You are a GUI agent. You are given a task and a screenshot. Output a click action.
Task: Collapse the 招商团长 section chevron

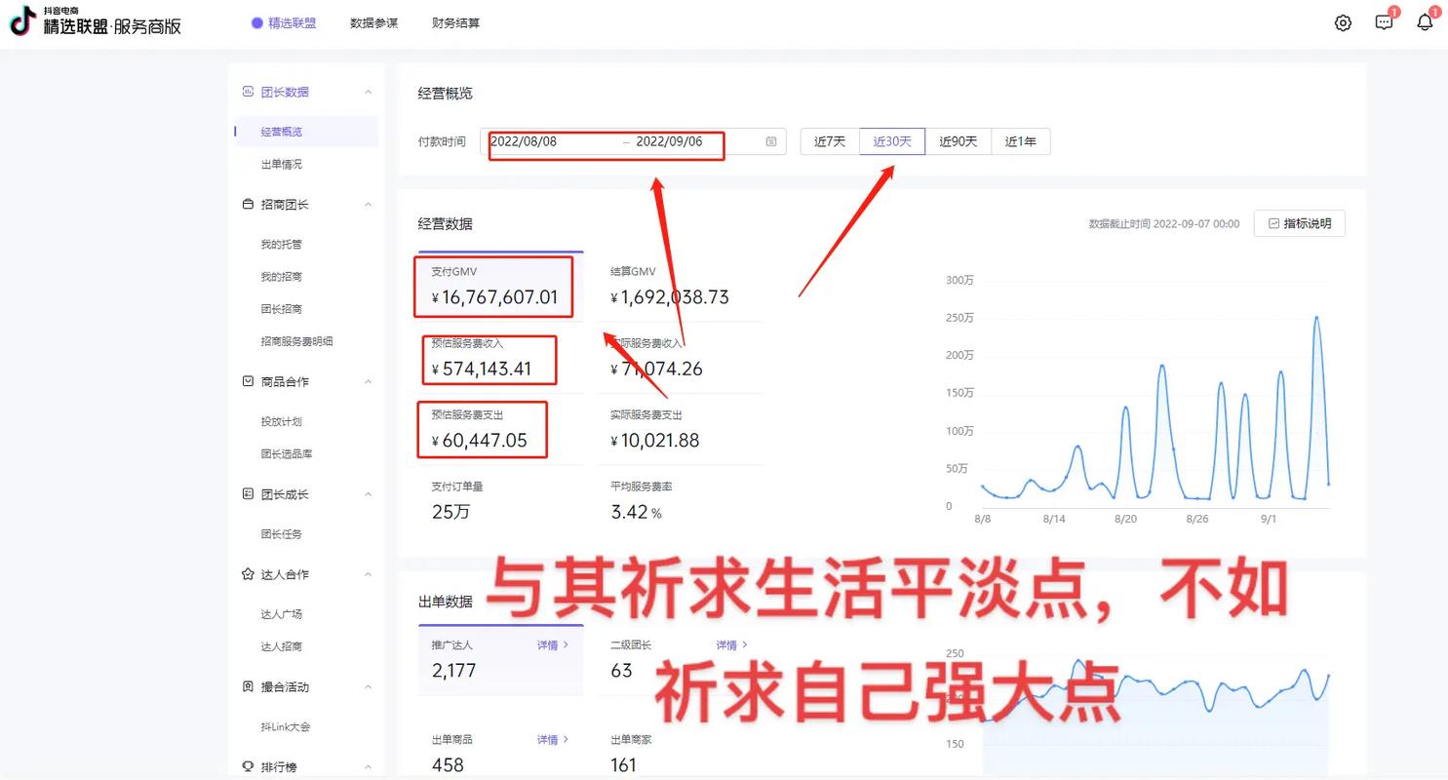[368, 205]
